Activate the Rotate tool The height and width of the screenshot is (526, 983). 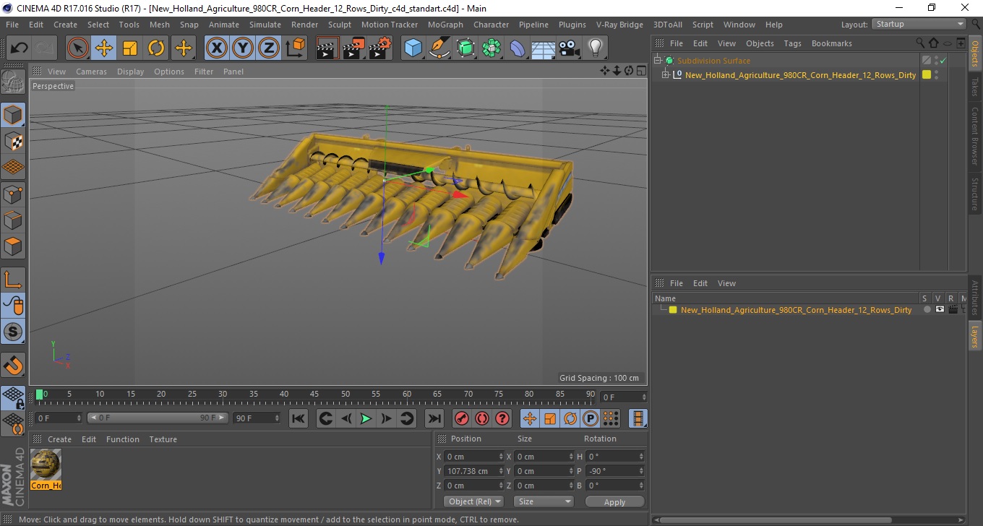156,48
